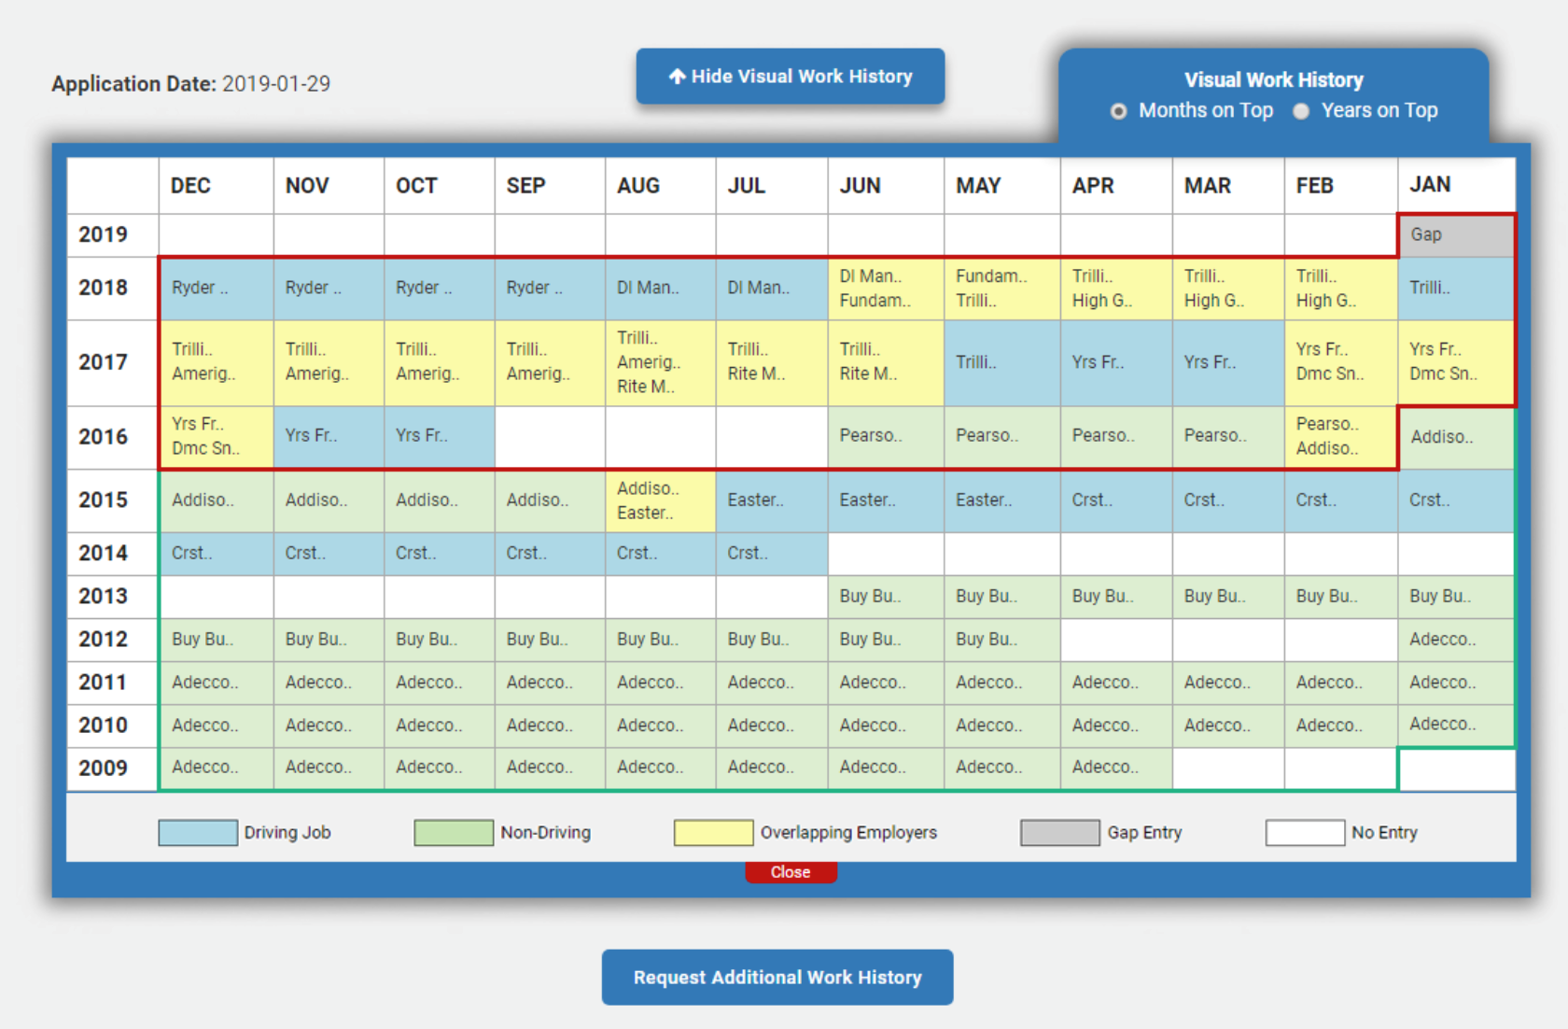Click the December 2018 Ryder cell
1568x1029 pixels.
pos(216,288)
